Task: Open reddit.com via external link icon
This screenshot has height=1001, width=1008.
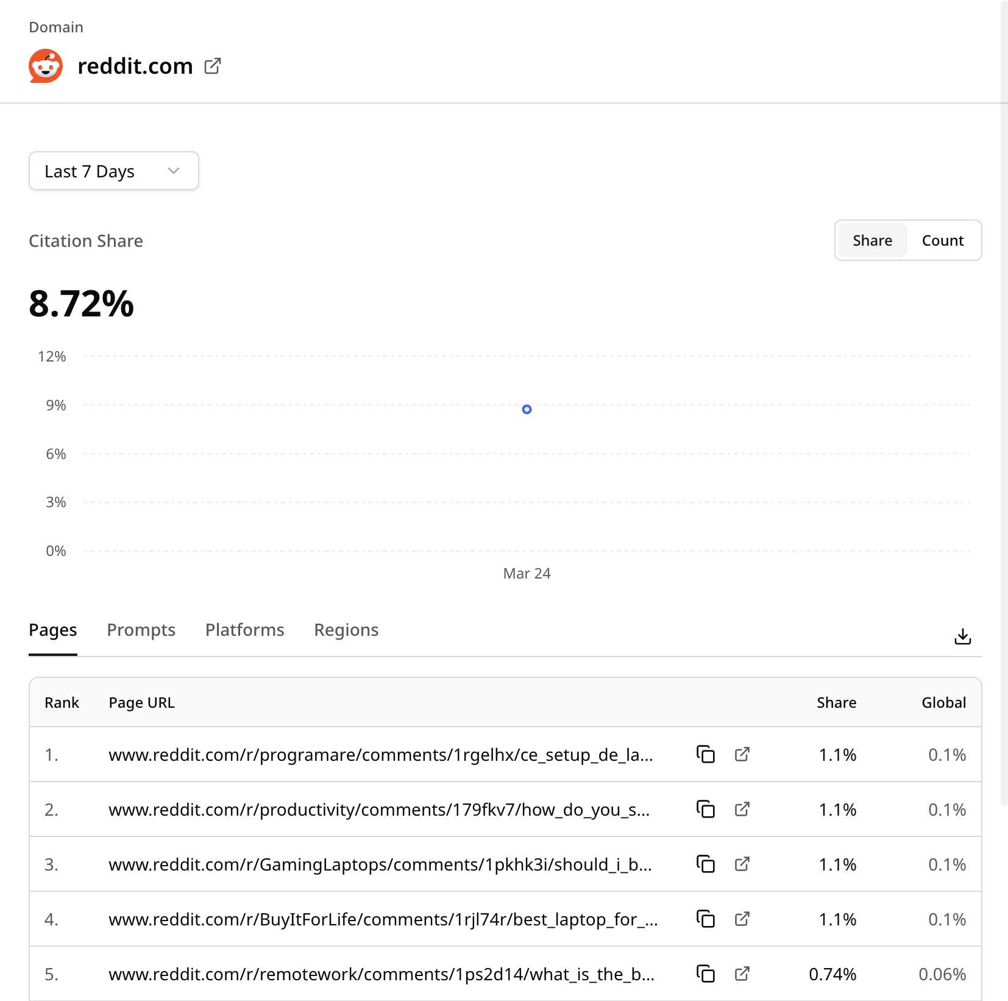Action: click(x=213, y=66)
